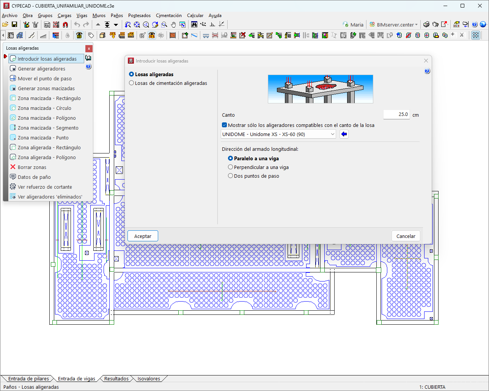Viewport: 489px width, 391px height.
Task: Select 'Losas de cimentación aligeradas' option
Action: pyautogui.click(x=132, y=83)
